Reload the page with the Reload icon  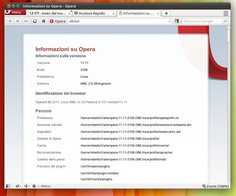(x=35, y=21)
